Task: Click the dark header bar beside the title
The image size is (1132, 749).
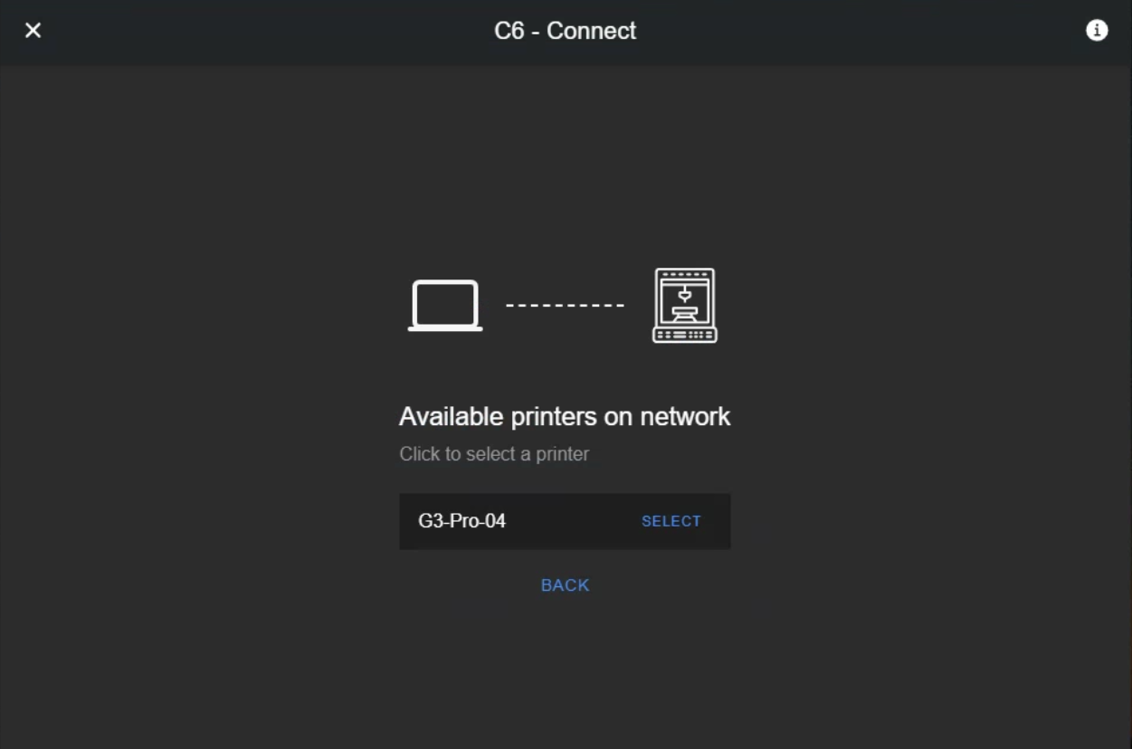Action: coord(814,31)
